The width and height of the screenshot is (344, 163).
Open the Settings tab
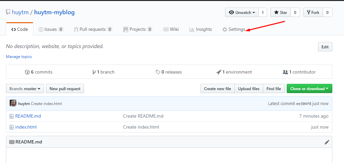click(x=234, y=29)
